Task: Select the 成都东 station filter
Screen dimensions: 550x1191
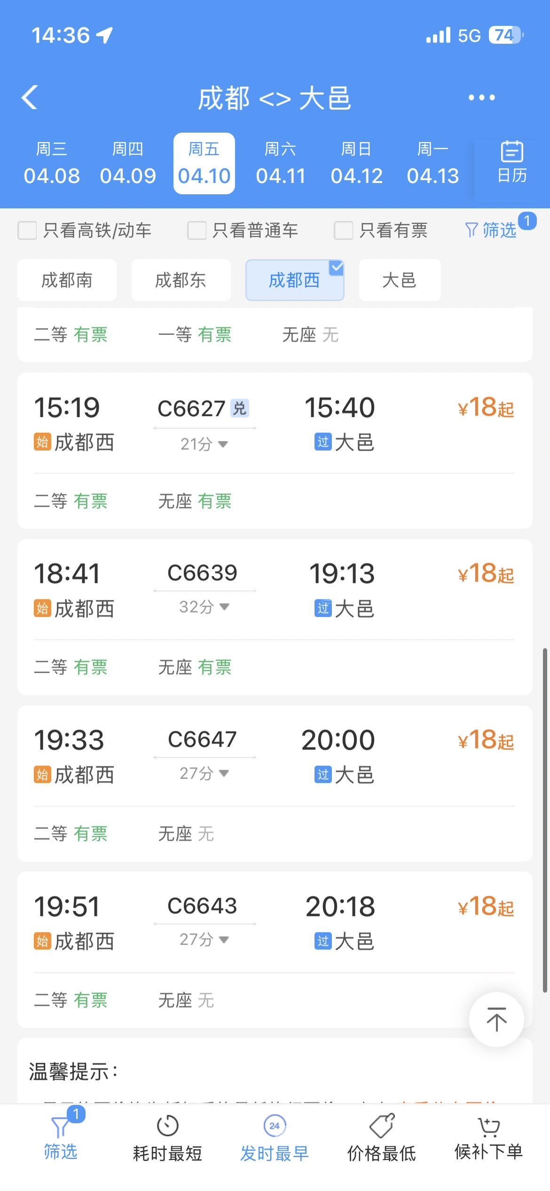Action: point(181,280)
